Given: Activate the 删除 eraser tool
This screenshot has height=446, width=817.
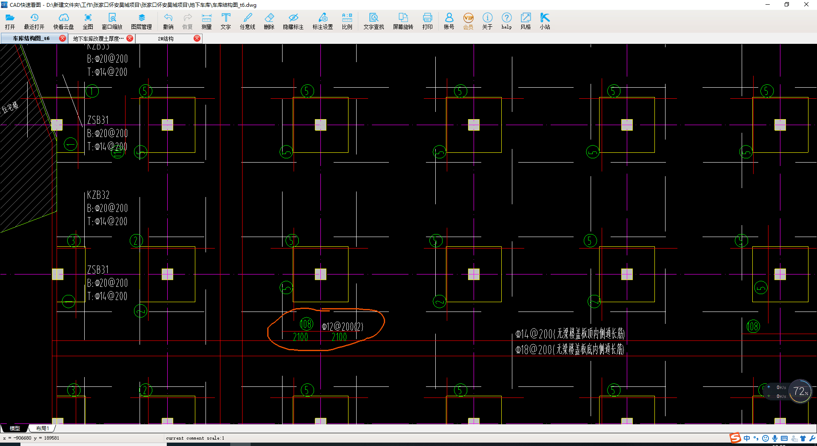Looking at the screenshot, I should pyautogui.click(x=269, y=21).
